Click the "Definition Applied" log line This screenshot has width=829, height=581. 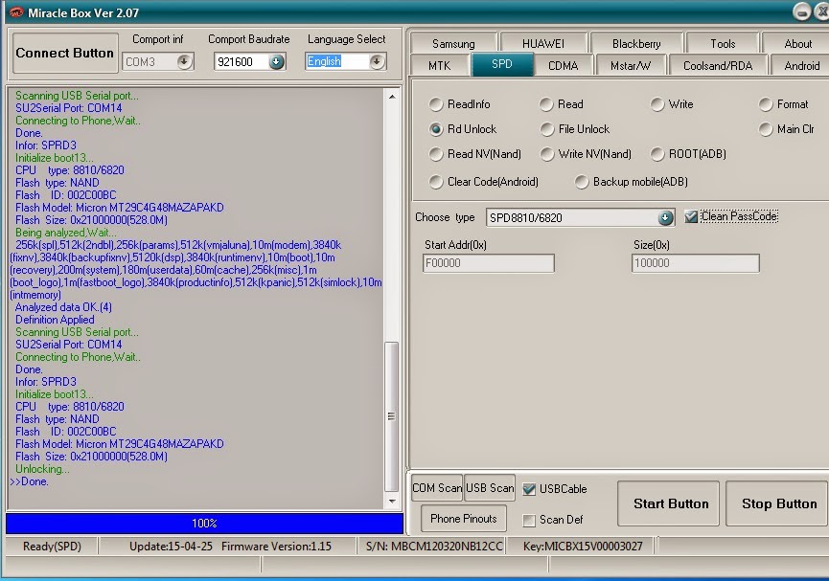(x=55, y=320)
